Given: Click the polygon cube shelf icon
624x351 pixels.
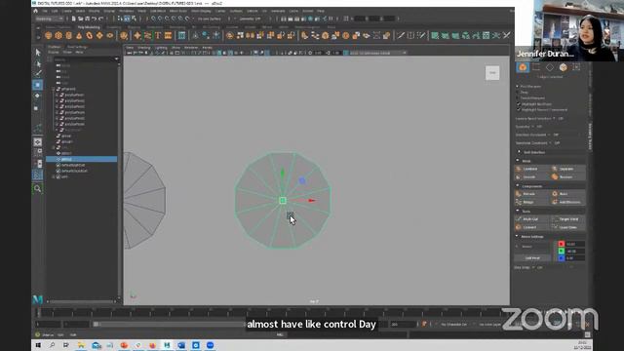Looking at the screenshot, I should tap(58, 36).
